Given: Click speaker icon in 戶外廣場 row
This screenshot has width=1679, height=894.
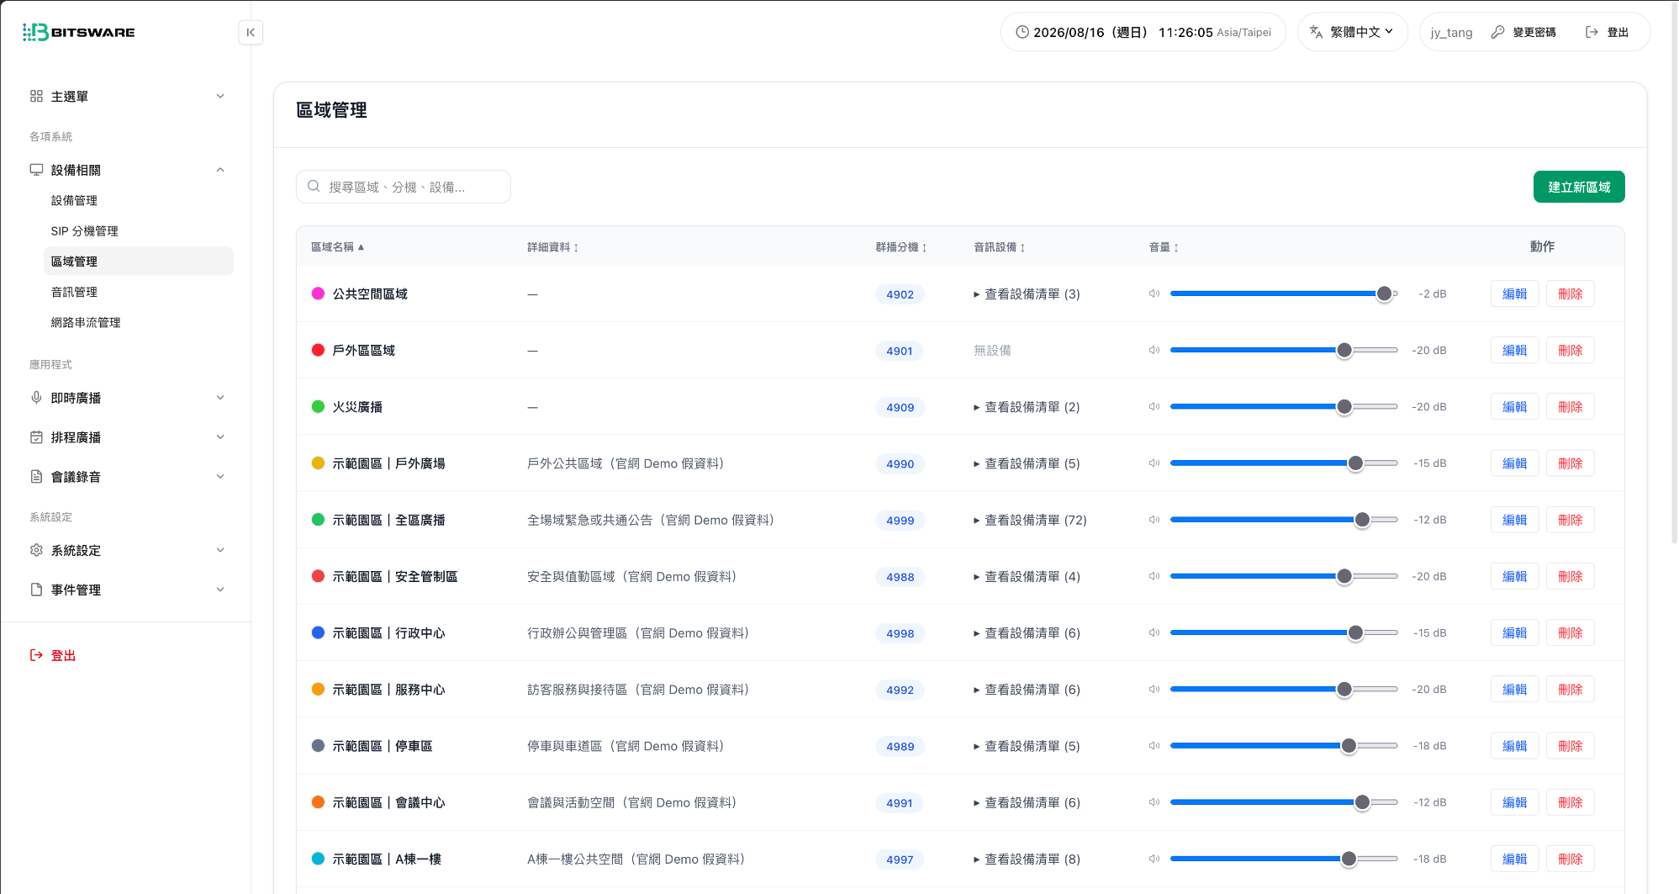Looking at the screenshot, I should pyautogui.click(x=1154, y=463).
